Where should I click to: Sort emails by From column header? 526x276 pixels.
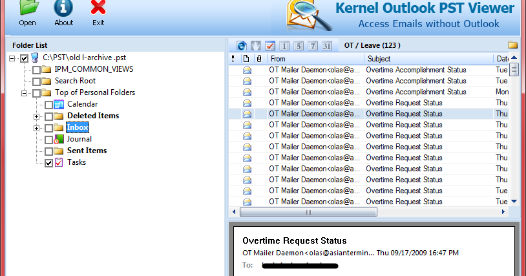tap(315, 59)
